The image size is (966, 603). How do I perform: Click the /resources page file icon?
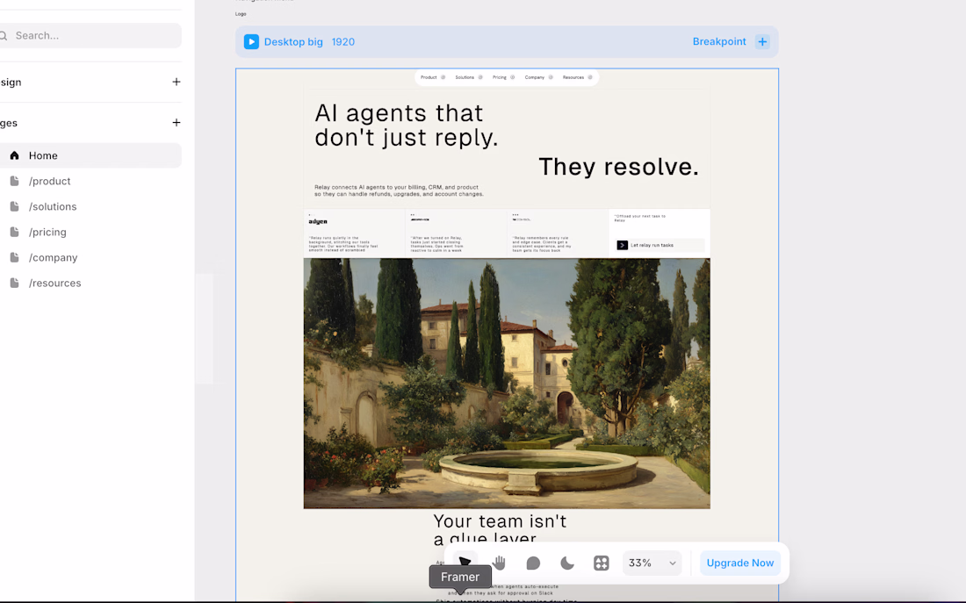14,283
